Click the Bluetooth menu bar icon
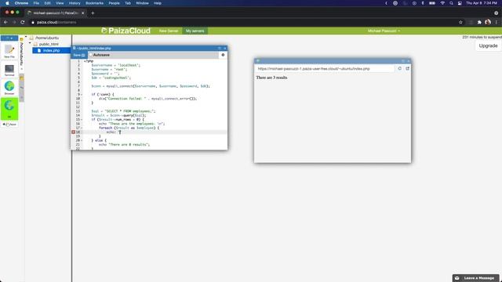502x282 pixels. click(423, 3)
